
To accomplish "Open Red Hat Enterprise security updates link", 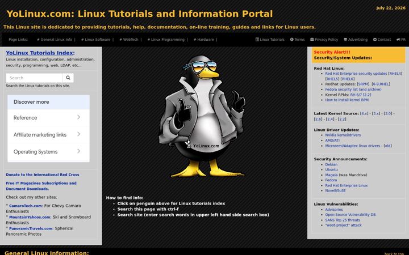I will (356, 74).
